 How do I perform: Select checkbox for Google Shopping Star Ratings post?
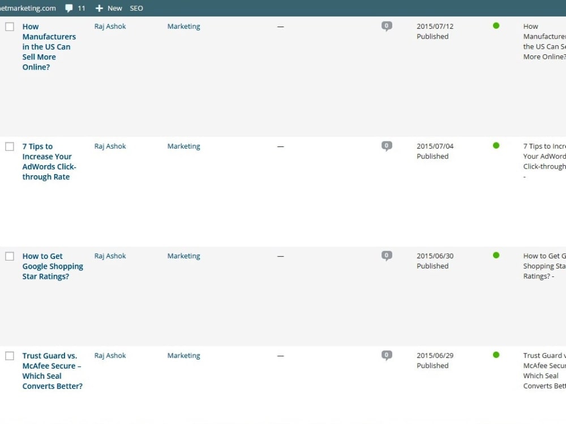coord(10,256)
